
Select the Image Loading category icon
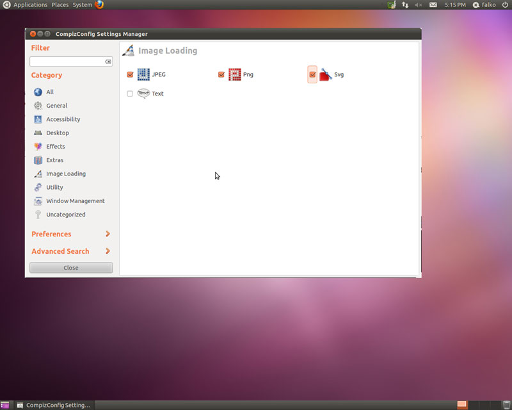[38, 174]
